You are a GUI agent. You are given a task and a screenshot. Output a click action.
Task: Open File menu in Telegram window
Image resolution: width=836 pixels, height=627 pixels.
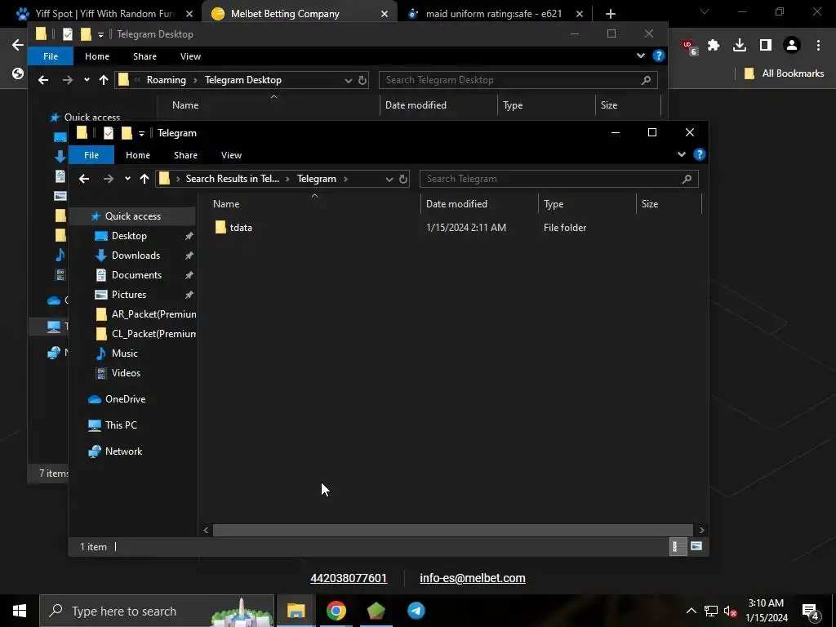[91, 155]
